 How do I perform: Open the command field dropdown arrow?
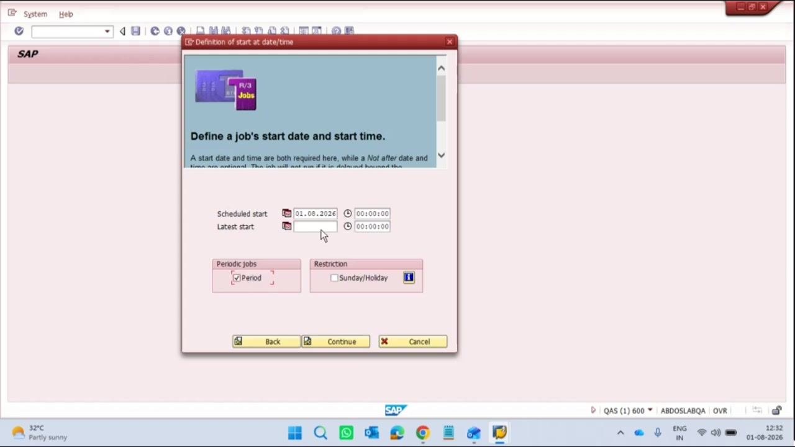(x=107, y=31)
